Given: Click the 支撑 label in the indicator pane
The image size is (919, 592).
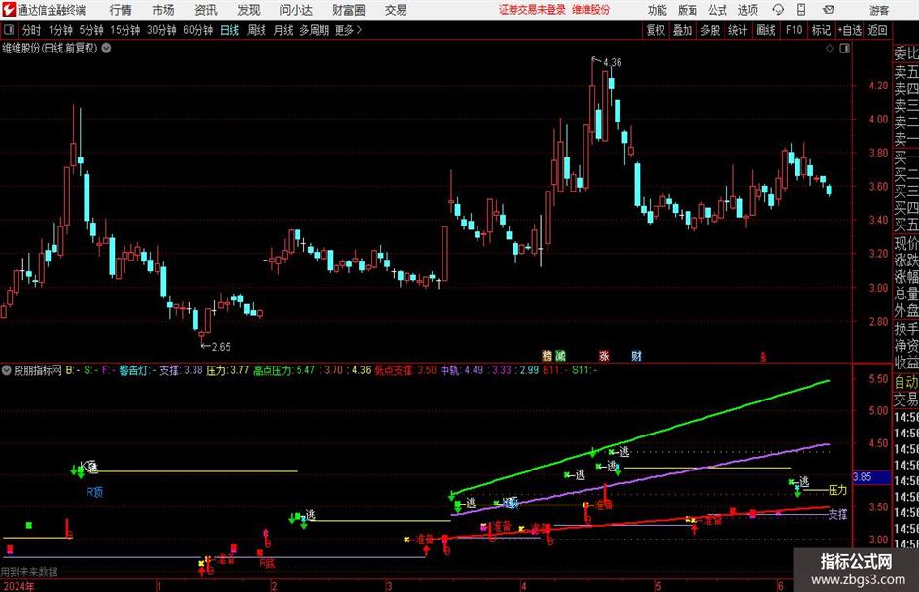Looking at the screenshot, I should 837,514.
